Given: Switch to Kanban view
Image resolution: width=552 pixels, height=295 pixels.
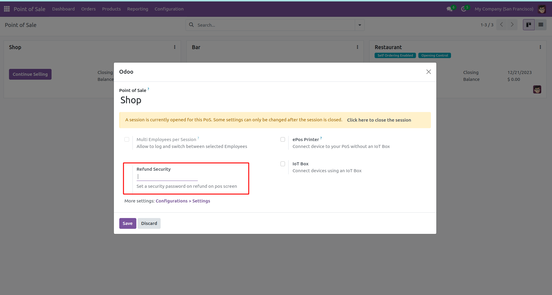Looking at the screenshot, I should [529, 25].
